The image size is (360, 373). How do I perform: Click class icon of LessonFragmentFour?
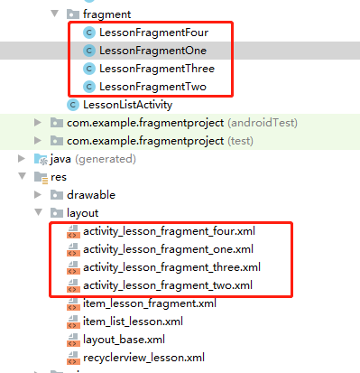[x=89, y=33]
